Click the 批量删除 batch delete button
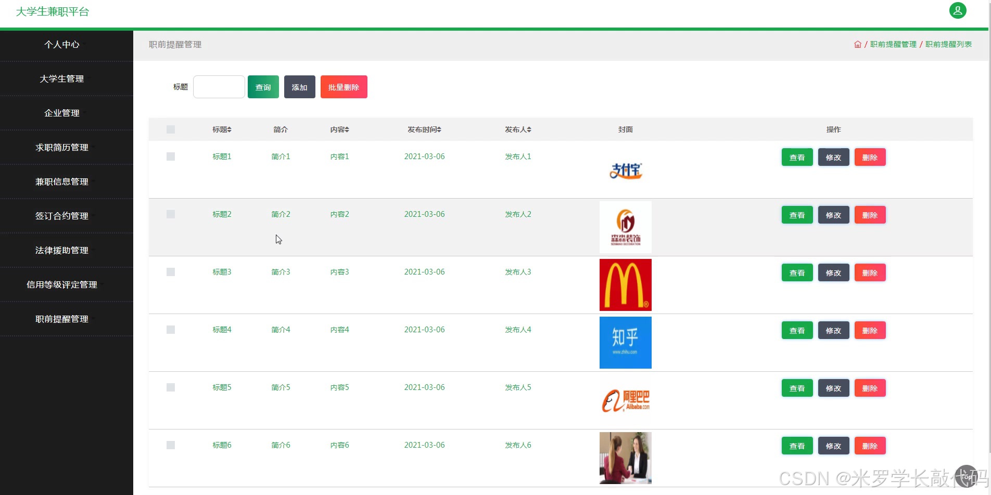Image resolution: width=991 pixels, height=495 pixels. [x=344, y=87]
